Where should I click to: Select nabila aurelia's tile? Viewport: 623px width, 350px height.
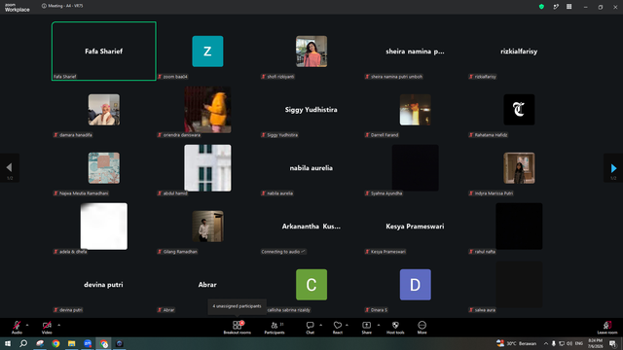coord(311,168)
